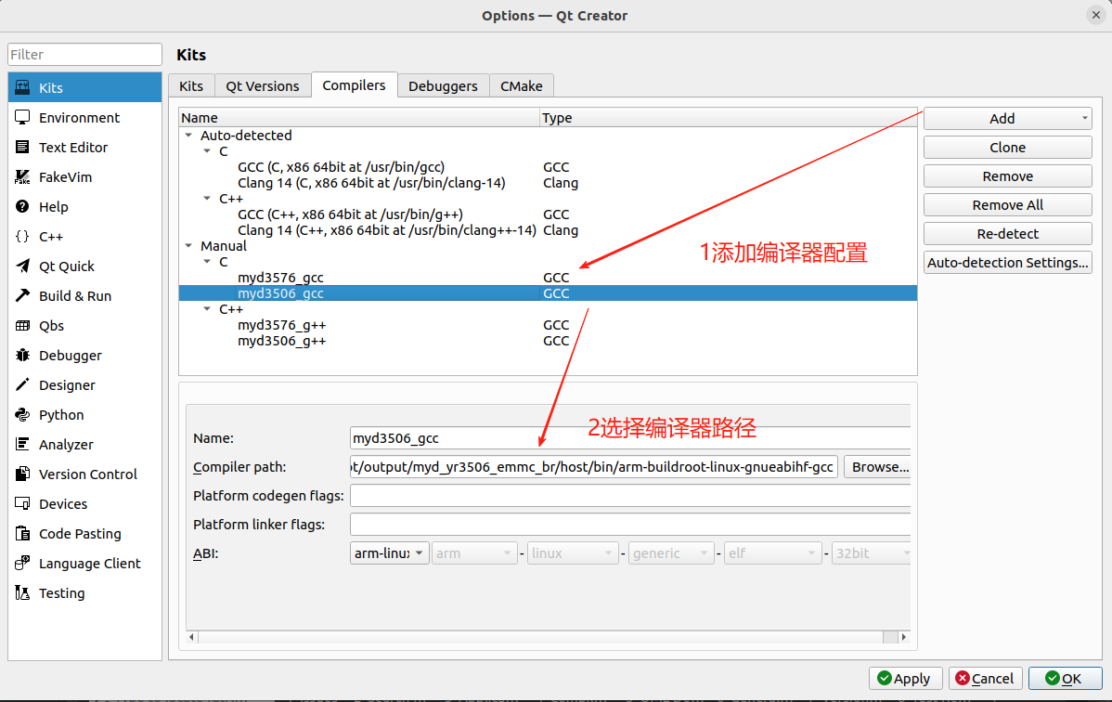Collapse the C++ group under Manual
This screenshot has height=702, width=1112.
pyautogui.click(x=207, y=309)
